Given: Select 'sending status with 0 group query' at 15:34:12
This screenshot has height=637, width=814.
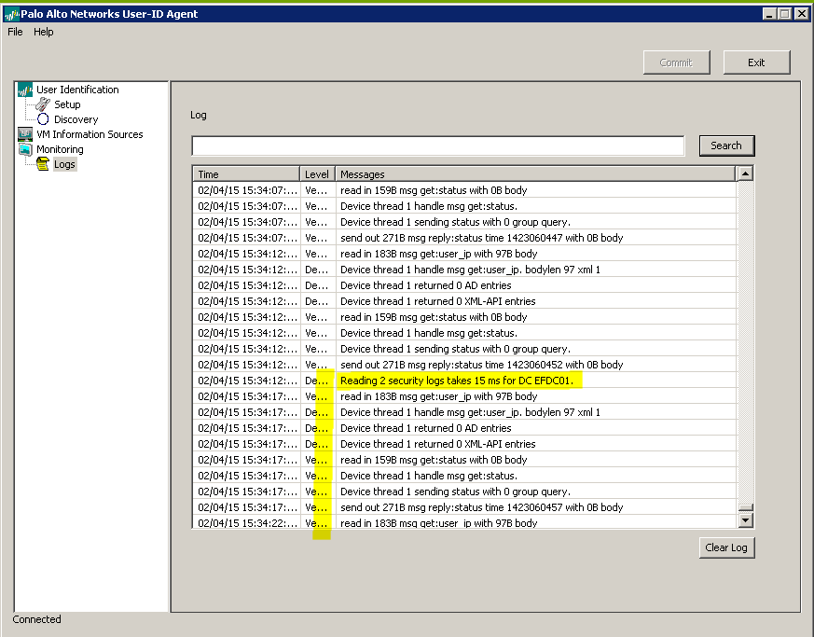Looking at the screenshot, I should (464, 349).
